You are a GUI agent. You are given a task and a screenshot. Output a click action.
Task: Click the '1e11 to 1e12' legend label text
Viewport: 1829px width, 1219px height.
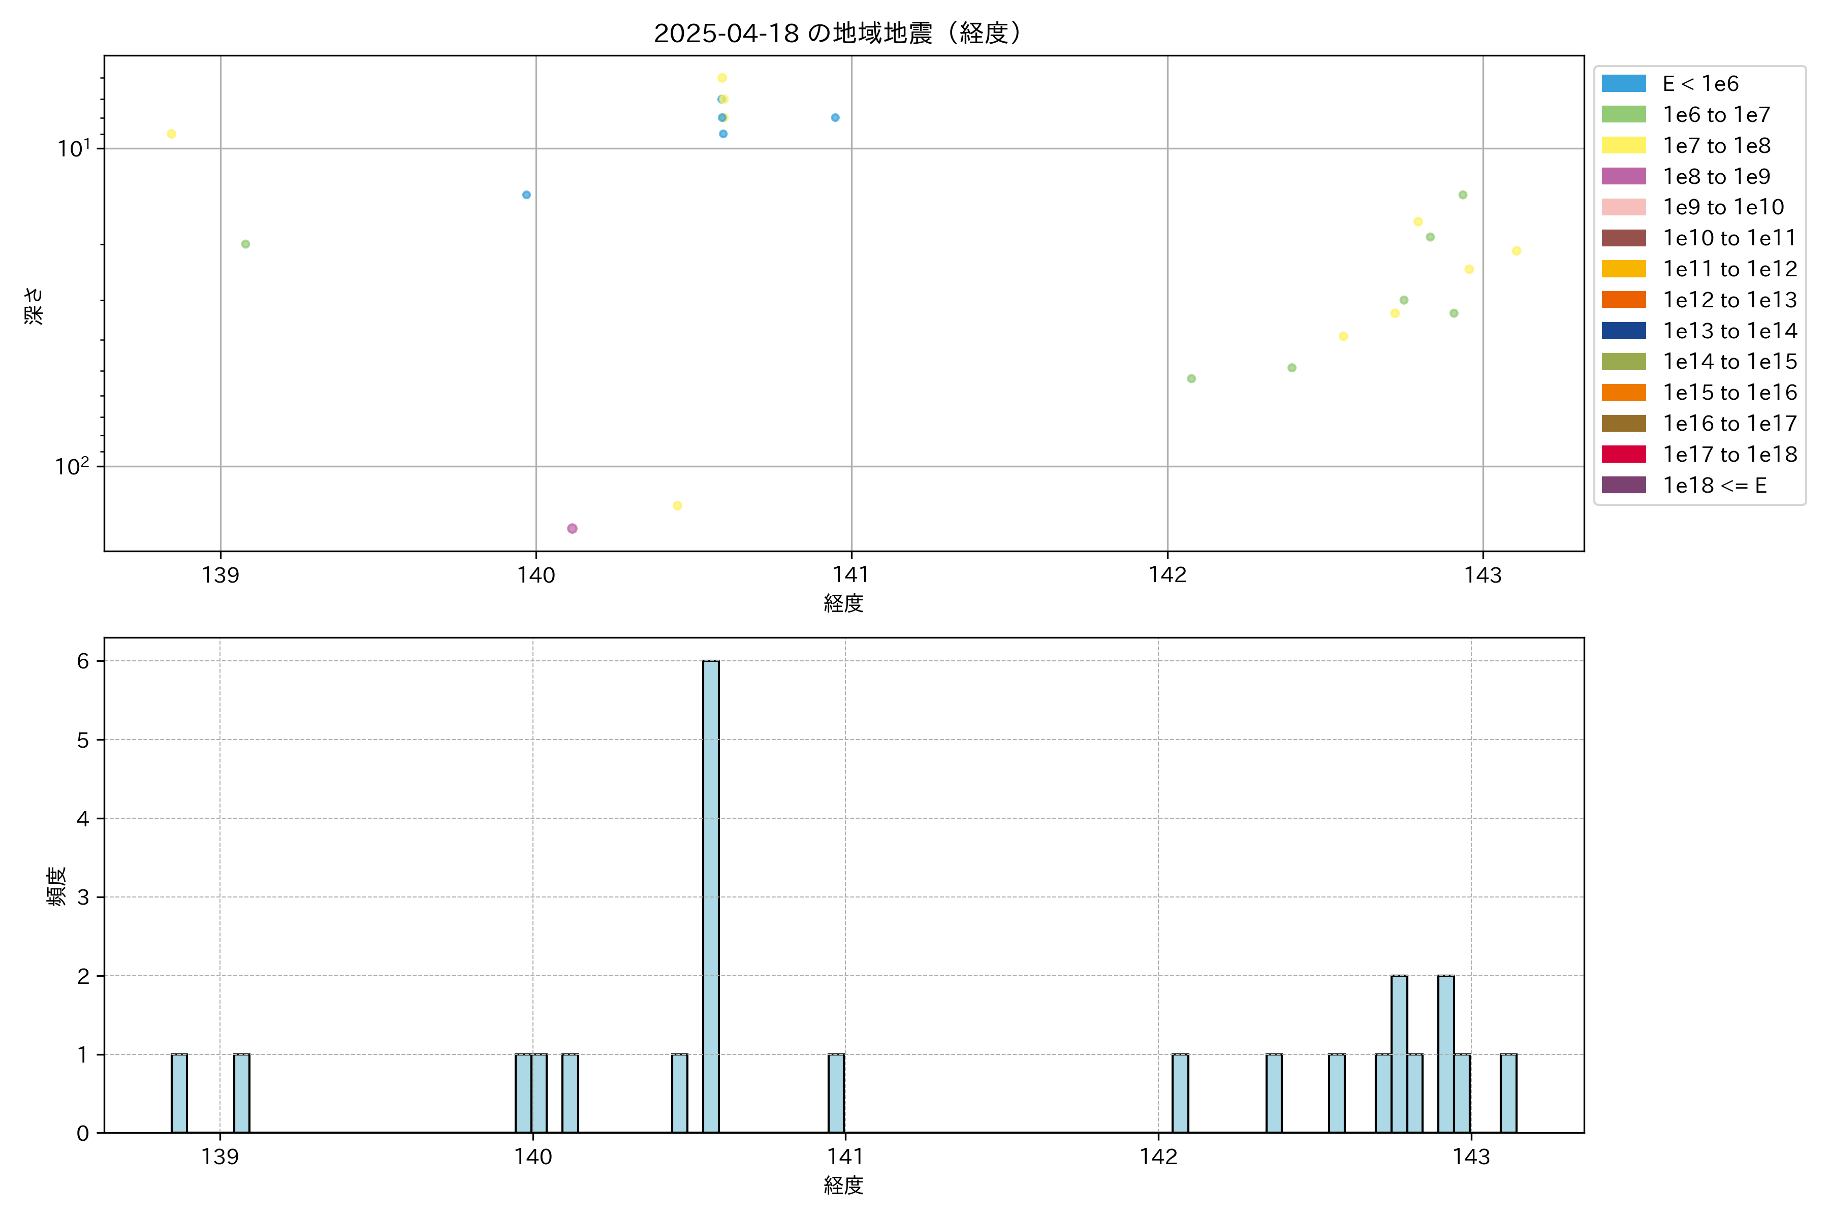coord(1729,269)
